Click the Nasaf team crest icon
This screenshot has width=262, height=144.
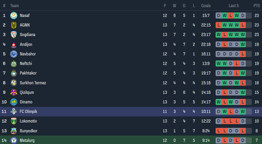pyautogui.click(x=14, y=15)
